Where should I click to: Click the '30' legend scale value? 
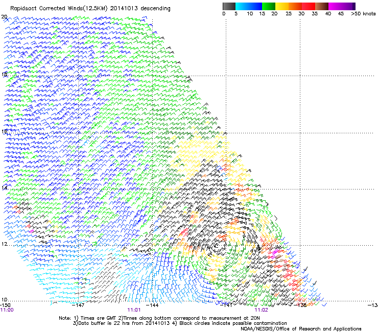(301, 14)
